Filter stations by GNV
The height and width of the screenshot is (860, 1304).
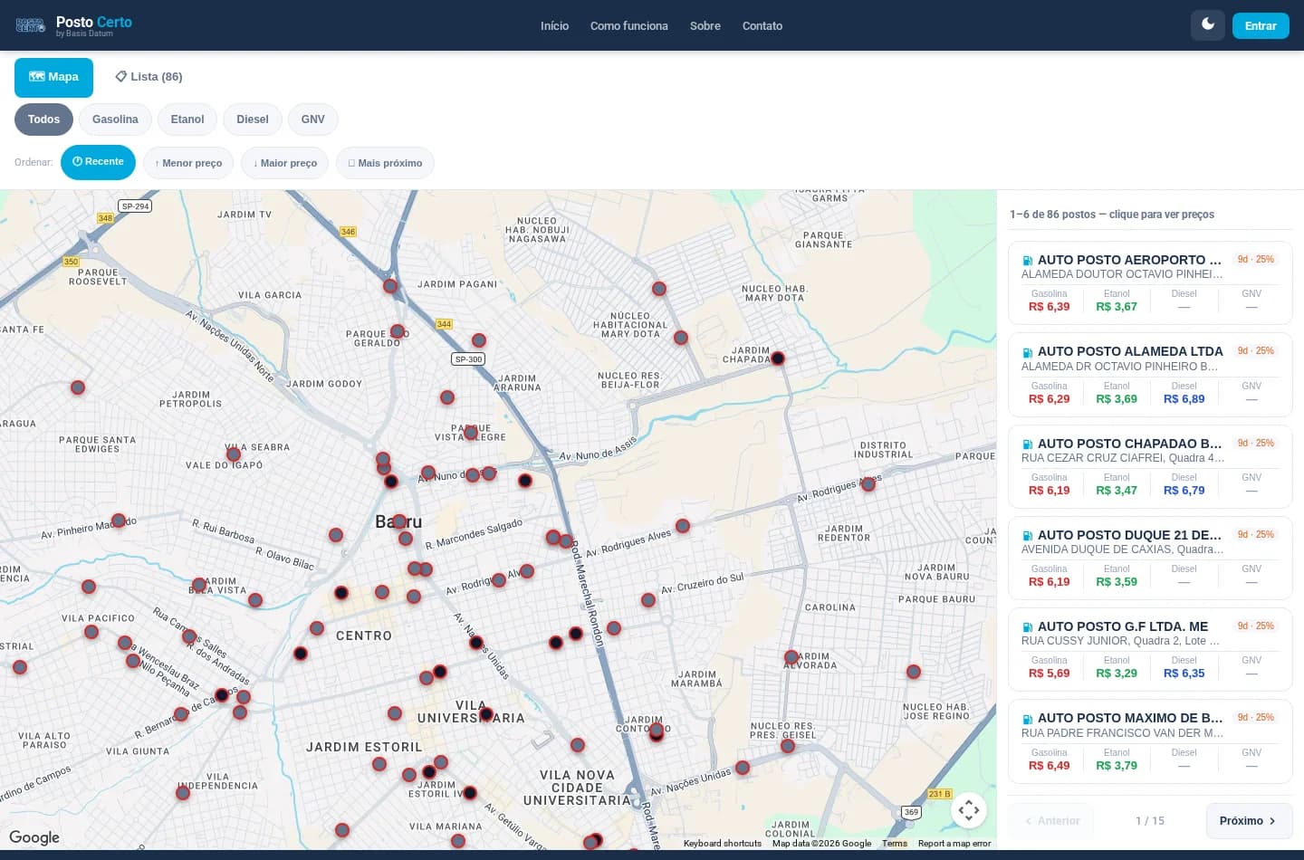coord(313,119)
